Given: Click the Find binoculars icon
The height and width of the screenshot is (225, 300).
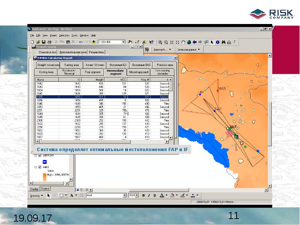Looking at the screenshot, I should pos(223,42).
